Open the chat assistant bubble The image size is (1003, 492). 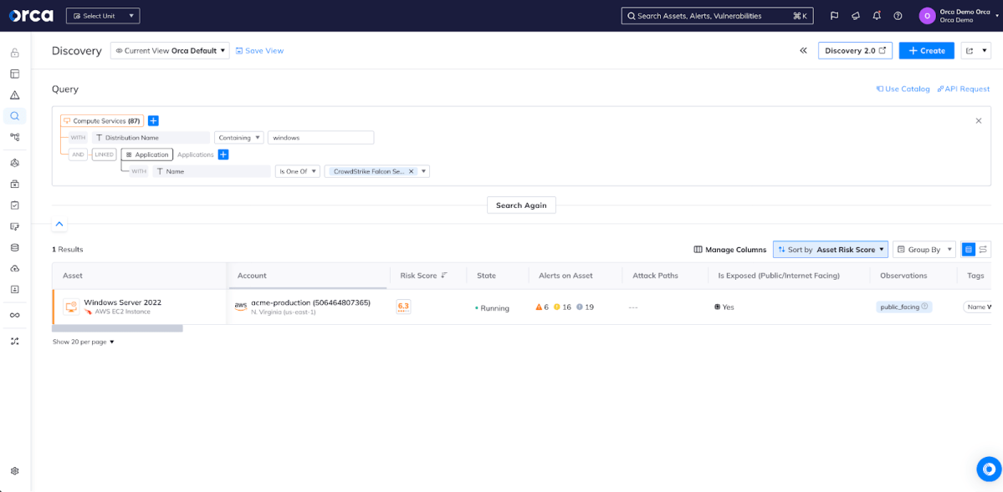pos(989,469)
